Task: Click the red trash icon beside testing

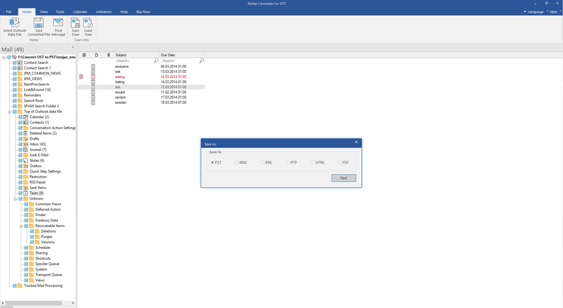Action: [81, 77]
